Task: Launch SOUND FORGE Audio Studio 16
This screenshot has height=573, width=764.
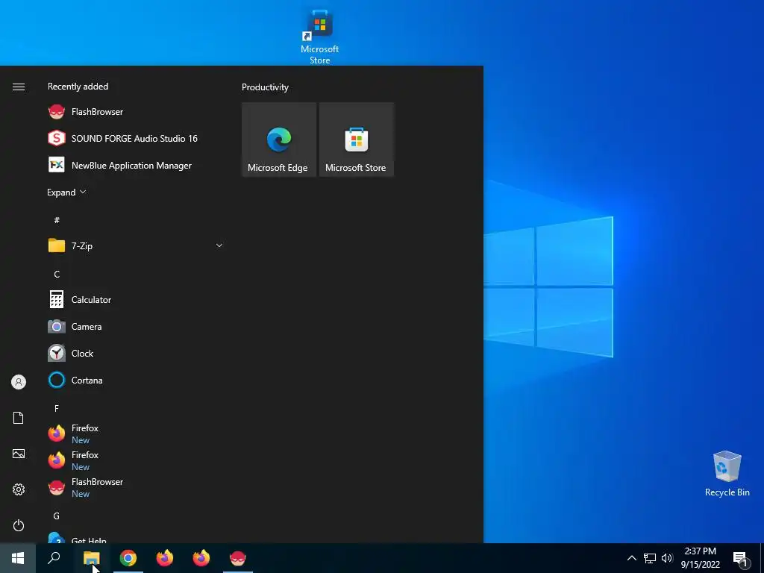Action: [135, 138]
